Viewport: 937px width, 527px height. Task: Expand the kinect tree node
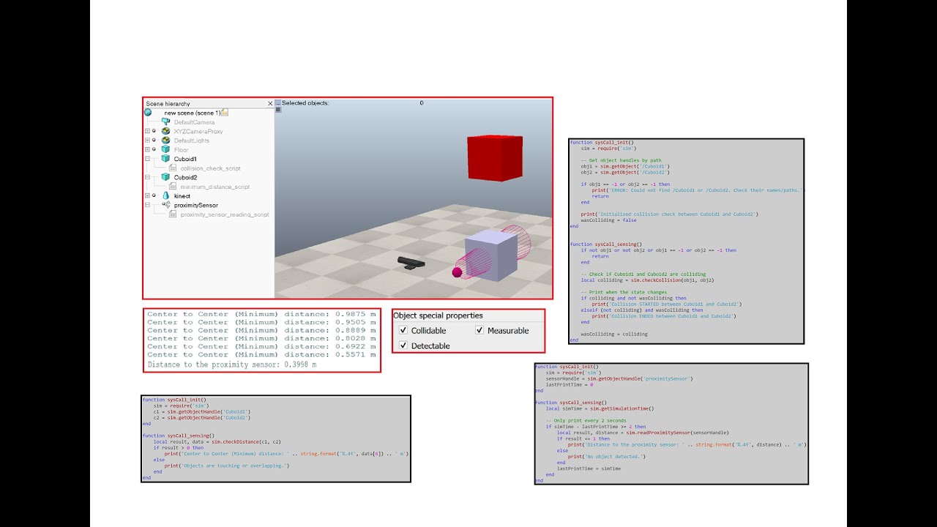click(147, 195)
